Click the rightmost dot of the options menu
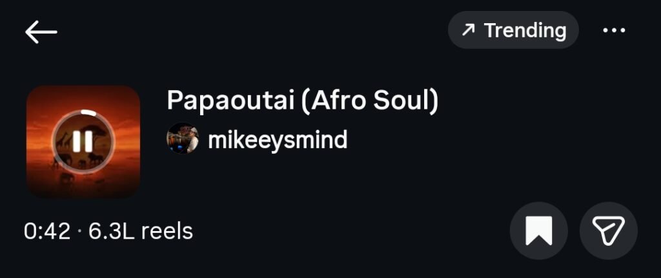Image resolution: width=661 pixels, height=278 pixels. click(x=624, y=30)
